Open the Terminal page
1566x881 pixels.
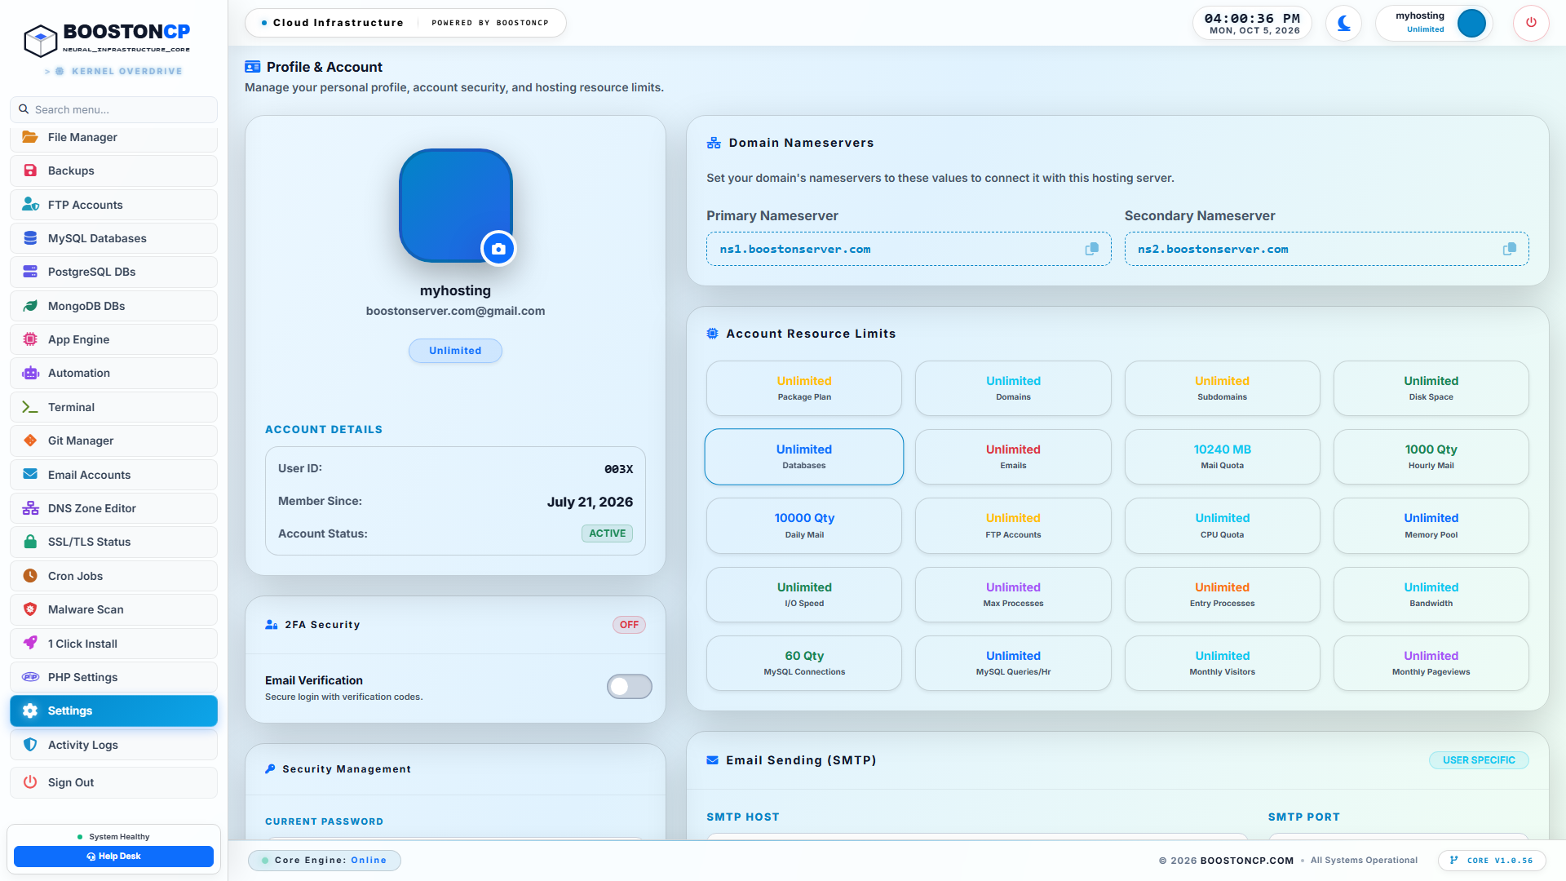[113, 407]
